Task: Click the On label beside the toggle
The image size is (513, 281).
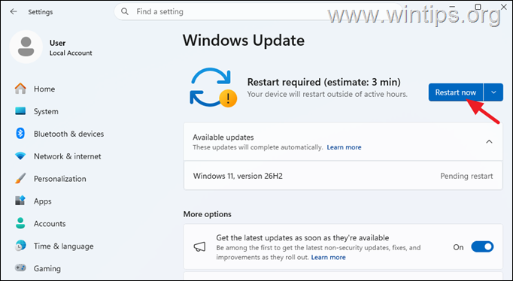Action: click(458, 247)
